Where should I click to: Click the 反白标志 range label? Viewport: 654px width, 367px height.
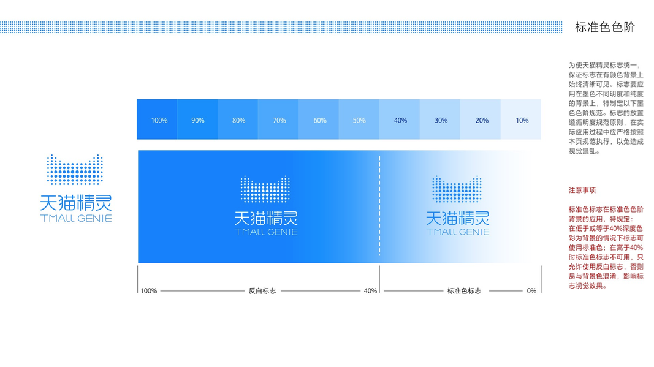point(262,290)
